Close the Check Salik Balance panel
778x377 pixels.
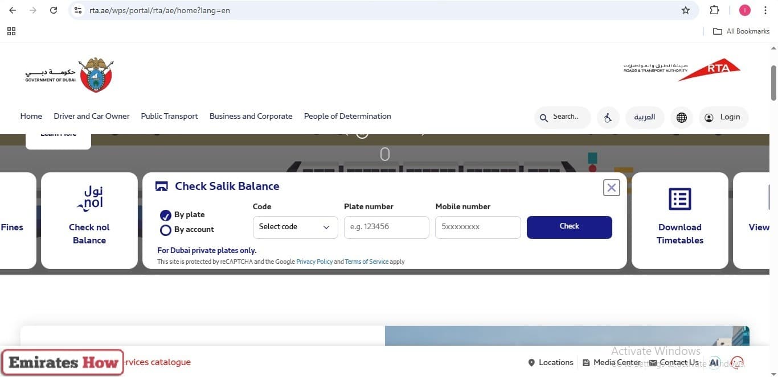[612, 188]
